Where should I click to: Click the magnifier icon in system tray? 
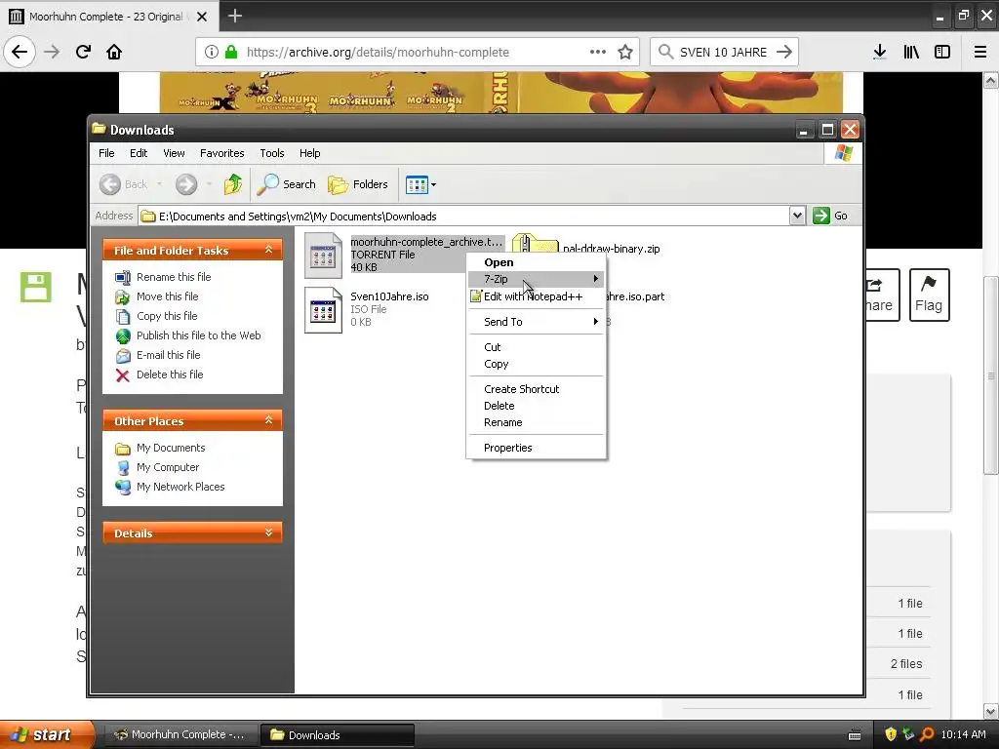pyautogui.click(x=927, y=734)
